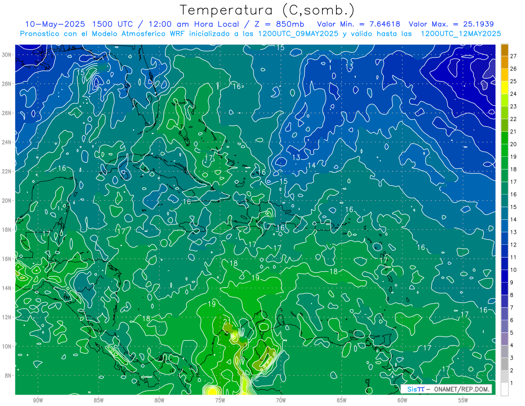Image resolution: width=525 pixels, height=406 pixels.
Task: Click the white swatch below scale label 1
Action: point(505,389)
